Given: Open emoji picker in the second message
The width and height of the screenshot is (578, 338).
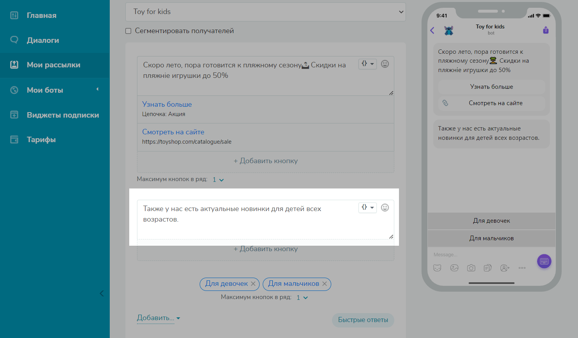Looking at the screenshot, I should tap(385, 208).
